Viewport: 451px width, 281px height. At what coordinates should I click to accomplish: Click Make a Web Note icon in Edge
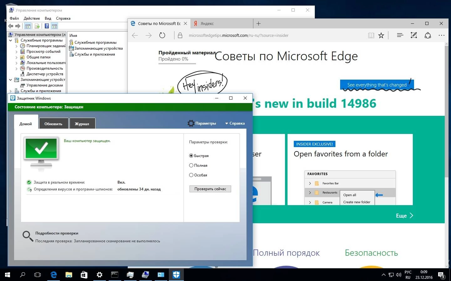(x=414, y=35)
